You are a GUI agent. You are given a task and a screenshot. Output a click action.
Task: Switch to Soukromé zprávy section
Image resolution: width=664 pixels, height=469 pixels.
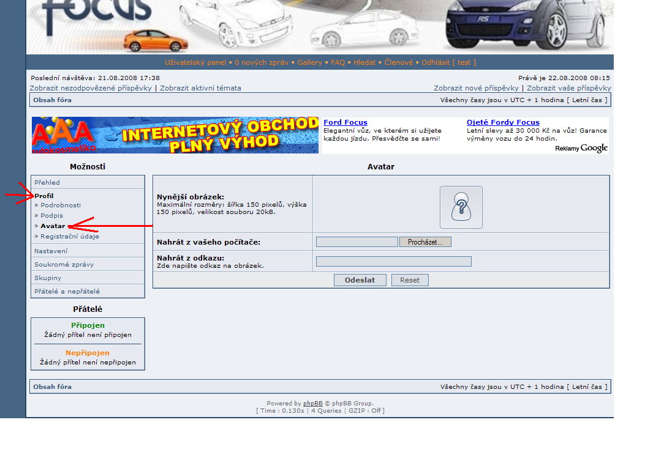click(x=64, y=265)
